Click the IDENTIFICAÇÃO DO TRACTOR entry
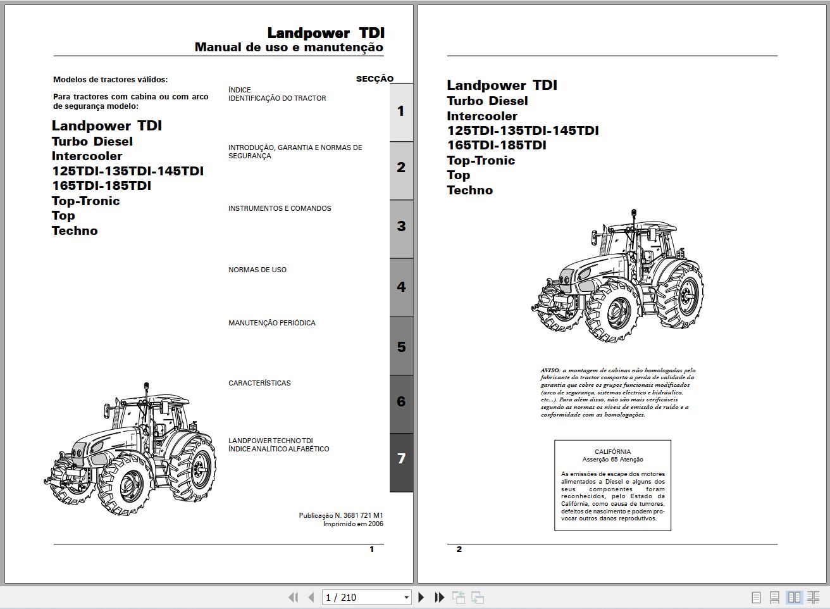Image resolution: width=830 pixels, height=609 pixels. coord(277,98)
